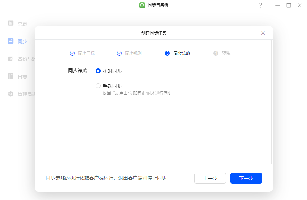Close the 创建同步任务 dialog
307x200 pixels.
click(263, 33)
